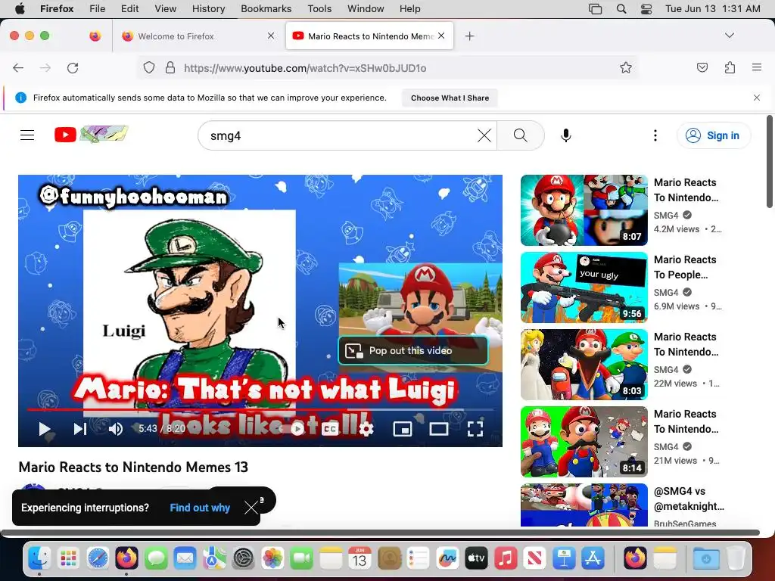Go to YouTube home via logo
The width and height of the screenshot is (775, 581).
(92, 135)
